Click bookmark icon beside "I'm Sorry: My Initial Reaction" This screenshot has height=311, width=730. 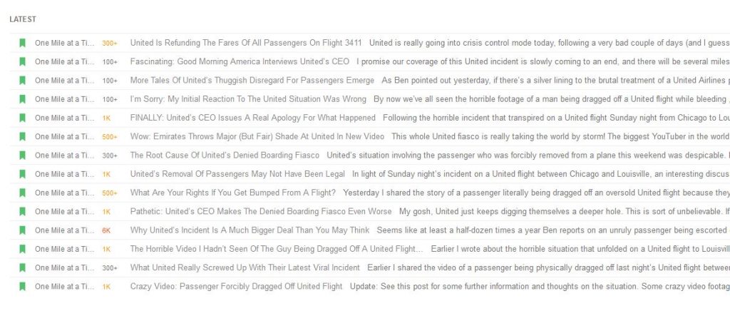(x=22, y=99)
